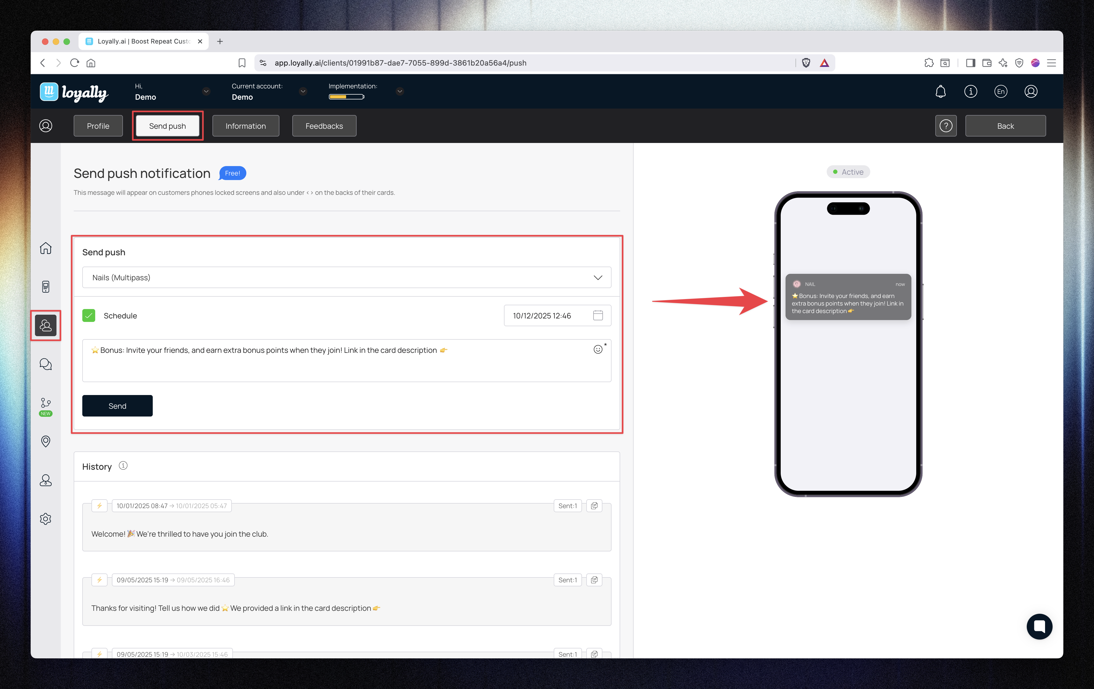
Task: Expand the Current account Demo dropdown
Action: pos(303,91)
